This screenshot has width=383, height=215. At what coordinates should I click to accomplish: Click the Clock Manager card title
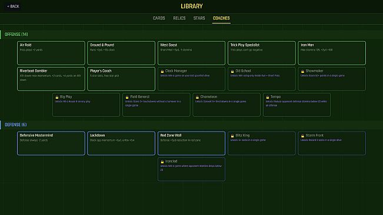click(176, 71)
